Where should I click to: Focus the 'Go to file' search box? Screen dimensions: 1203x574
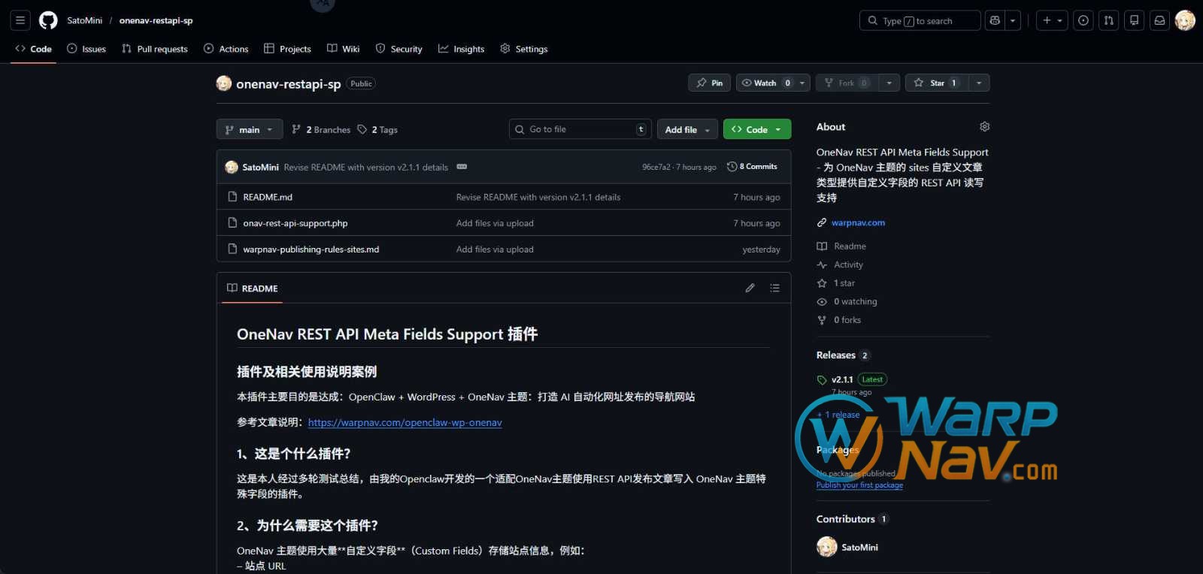click(x=580, y=129)
